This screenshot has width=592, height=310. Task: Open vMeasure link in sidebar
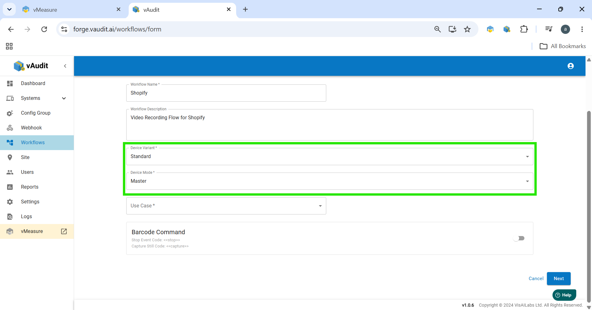32,231
